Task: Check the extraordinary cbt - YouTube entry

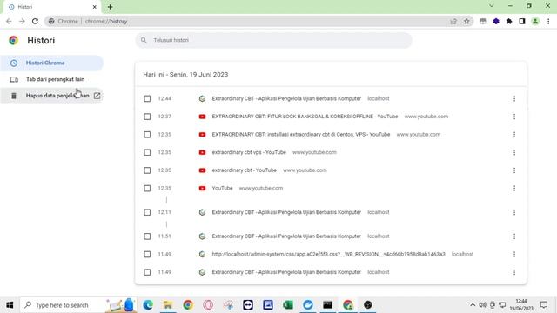Action: [x=147, y=170]
